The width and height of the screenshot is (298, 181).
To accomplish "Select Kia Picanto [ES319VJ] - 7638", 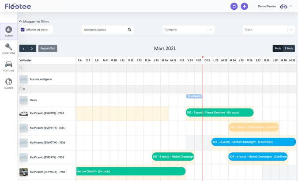I will pyautogui.click(x=47, y=157).
